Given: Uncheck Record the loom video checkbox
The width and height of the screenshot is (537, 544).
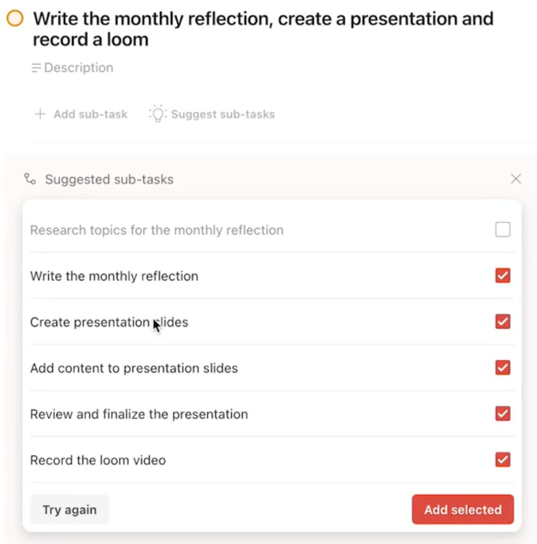Looking at the screenshot, I should tap(502, 460).
